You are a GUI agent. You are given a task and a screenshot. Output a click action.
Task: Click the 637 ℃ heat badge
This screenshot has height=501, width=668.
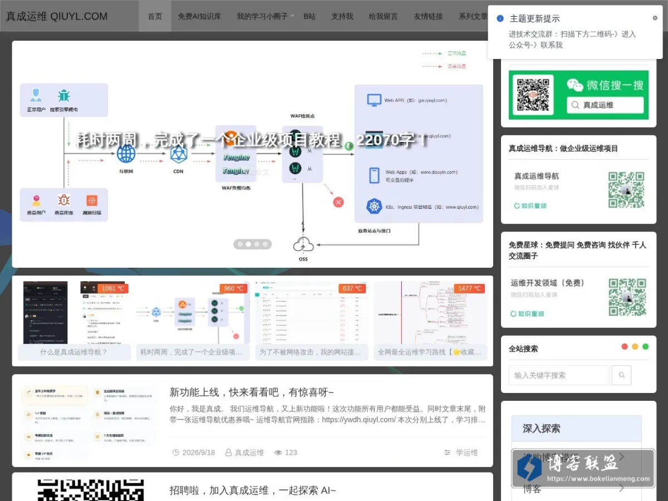point(352,288)
